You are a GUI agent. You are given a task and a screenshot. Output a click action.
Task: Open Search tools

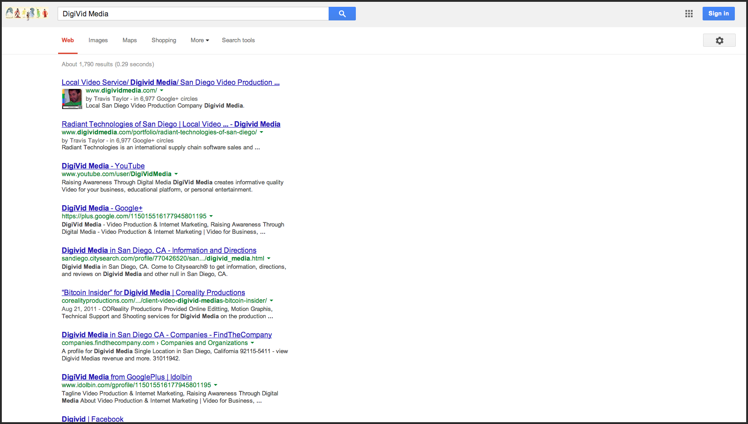tap(238, 40)
